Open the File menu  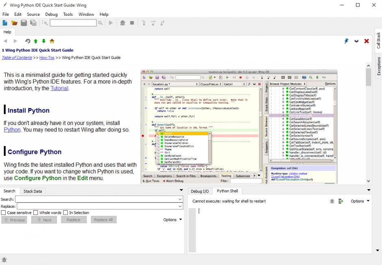[6, 14]
